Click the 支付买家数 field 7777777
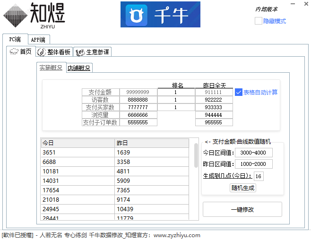The image size is (311, 240). 138,107
